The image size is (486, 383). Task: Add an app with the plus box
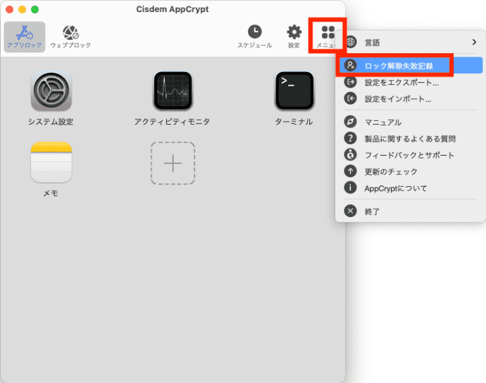pos(173,163)
